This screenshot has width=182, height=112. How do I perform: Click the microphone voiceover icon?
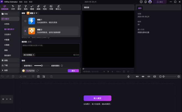128,77
